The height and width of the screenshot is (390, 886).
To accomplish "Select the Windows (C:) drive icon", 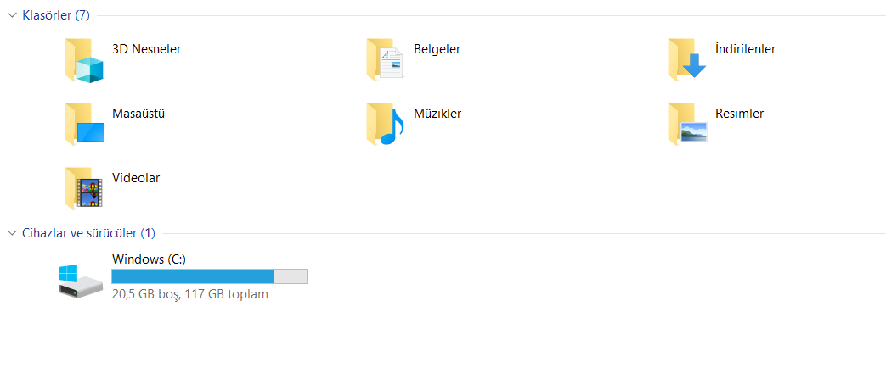I will tap(81, 280).
